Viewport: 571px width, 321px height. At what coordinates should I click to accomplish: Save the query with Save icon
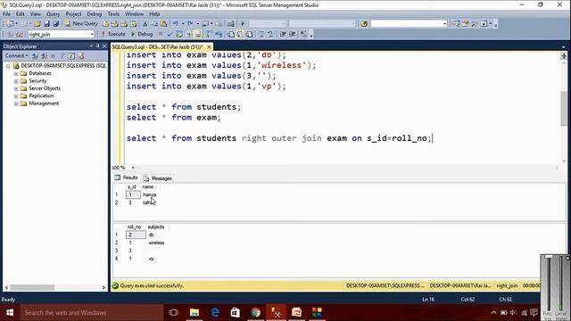(46, 24)
